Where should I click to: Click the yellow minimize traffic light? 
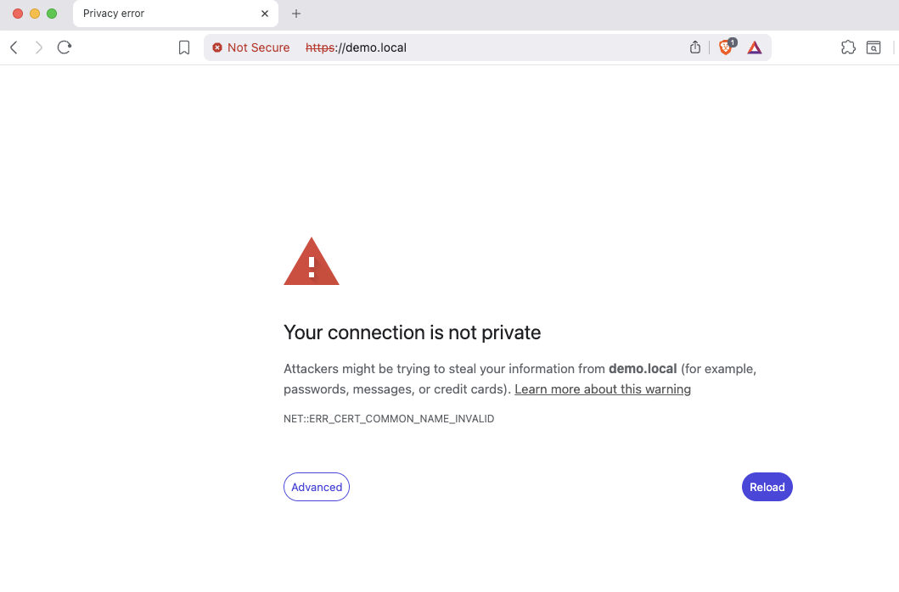35,14
